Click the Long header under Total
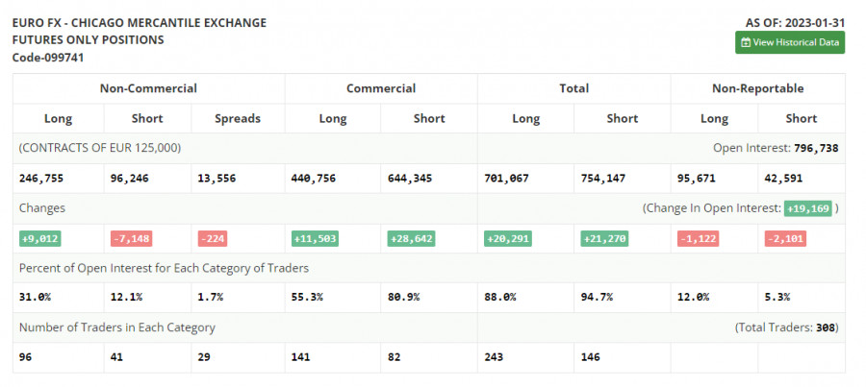The width and height of the screenshot is (866, 387). (x=525, y=118)
